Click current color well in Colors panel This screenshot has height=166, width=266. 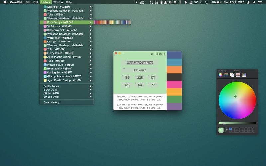[x=221, y=130]
